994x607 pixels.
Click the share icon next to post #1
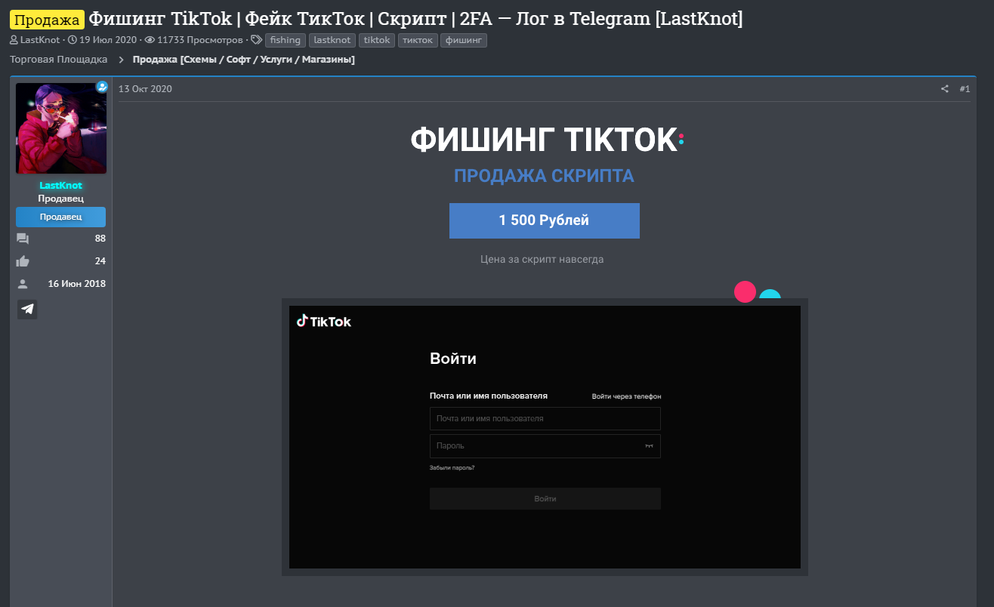click(944, 89)
